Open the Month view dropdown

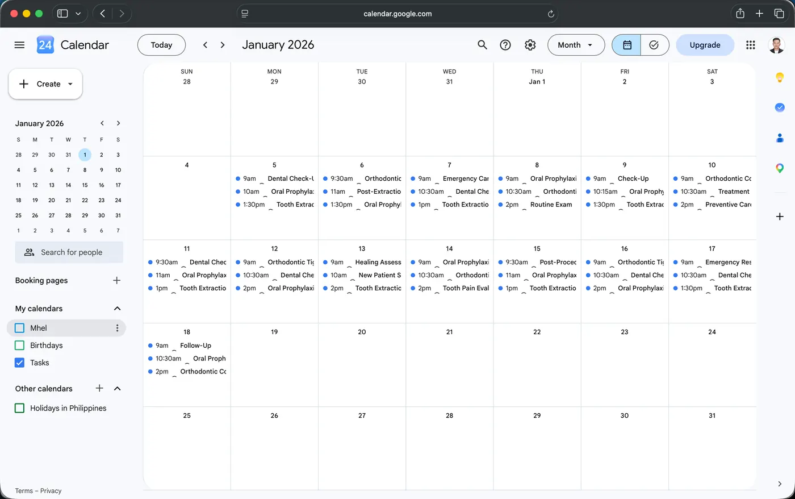pos(576,45)
